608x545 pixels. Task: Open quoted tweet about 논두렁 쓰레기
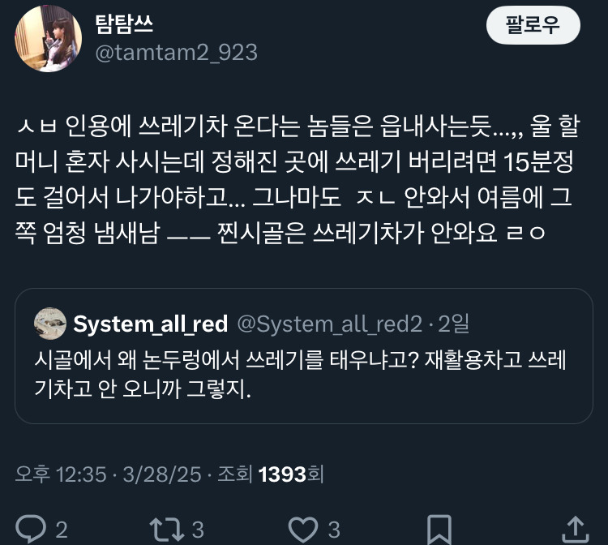pyautogui.click(x=304, y=356)
